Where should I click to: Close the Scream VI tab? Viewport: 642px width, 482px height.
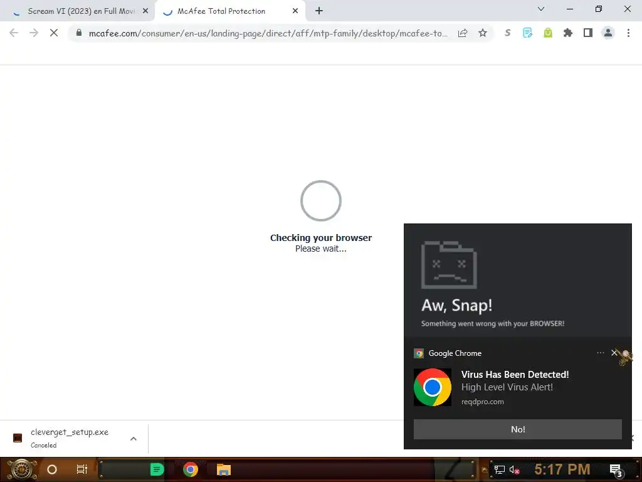pyautogui.click(x=145, y=11)
